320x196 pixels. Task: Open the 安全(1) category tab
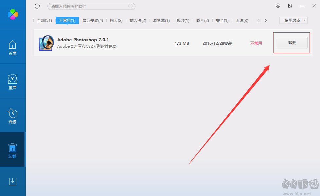pyautogui.click(x=222, y=20)
